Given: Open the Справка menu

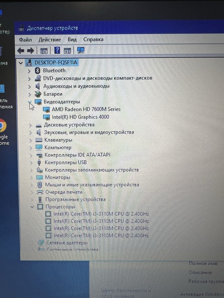Looking at the screenshot, I should 93,39.
